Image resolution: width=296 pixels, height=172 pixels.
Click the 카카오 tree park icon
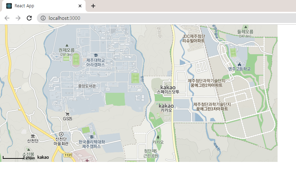[158, 137]
